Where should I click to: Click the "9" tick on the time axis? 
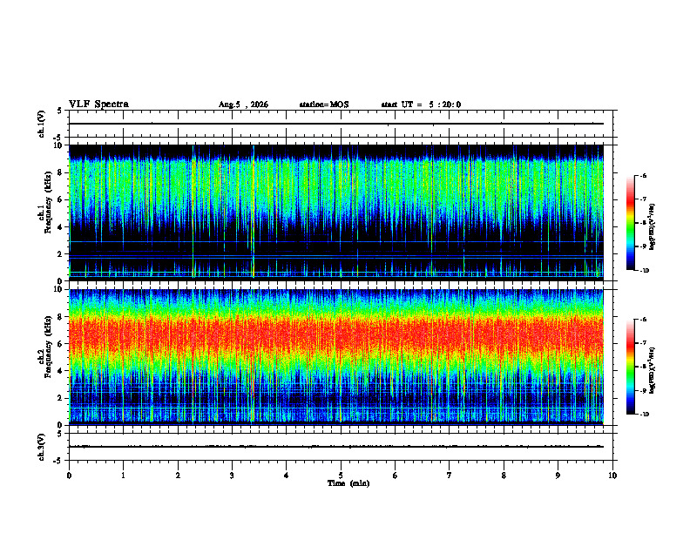click(558, 476)
